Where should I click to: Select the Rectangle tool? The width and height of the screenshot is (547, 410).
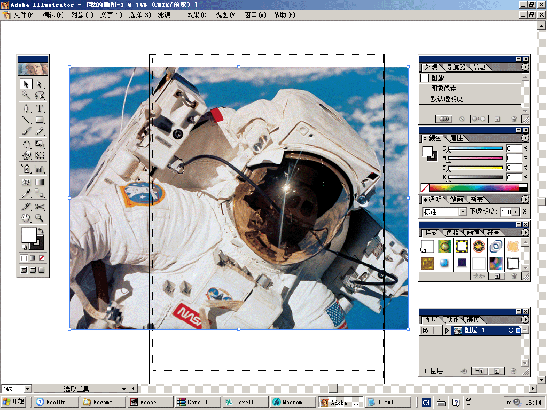pos(40,120)
